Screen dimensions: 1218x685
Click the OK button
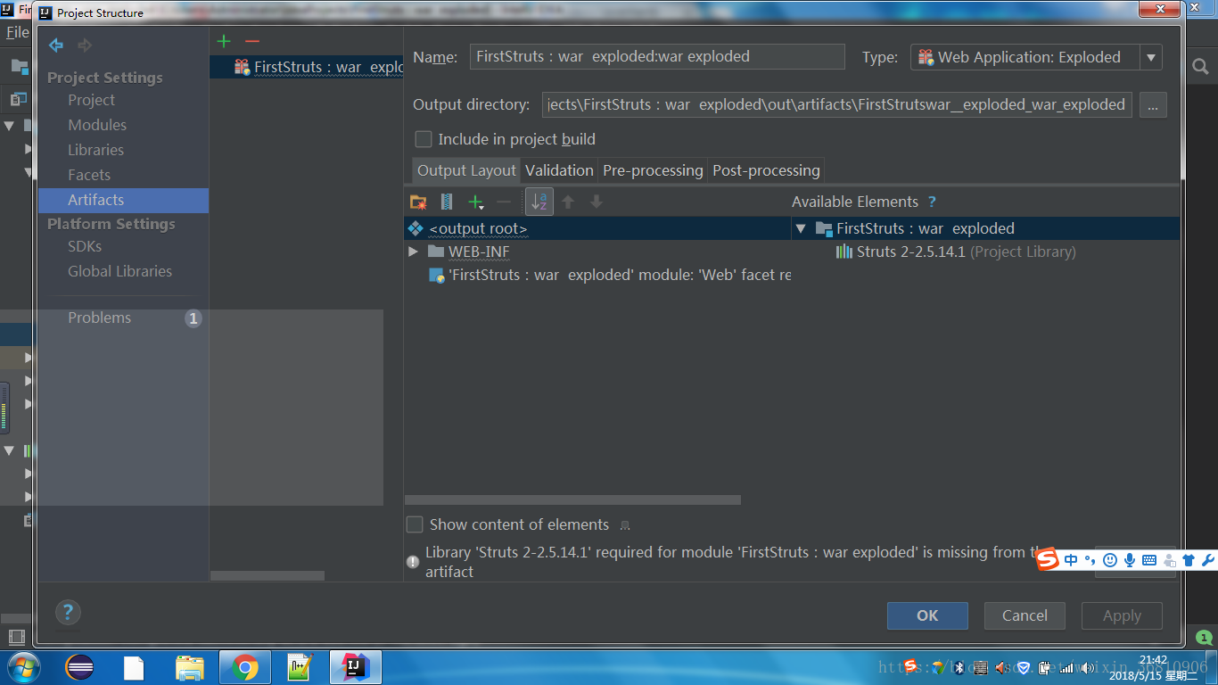pos(927,615)
